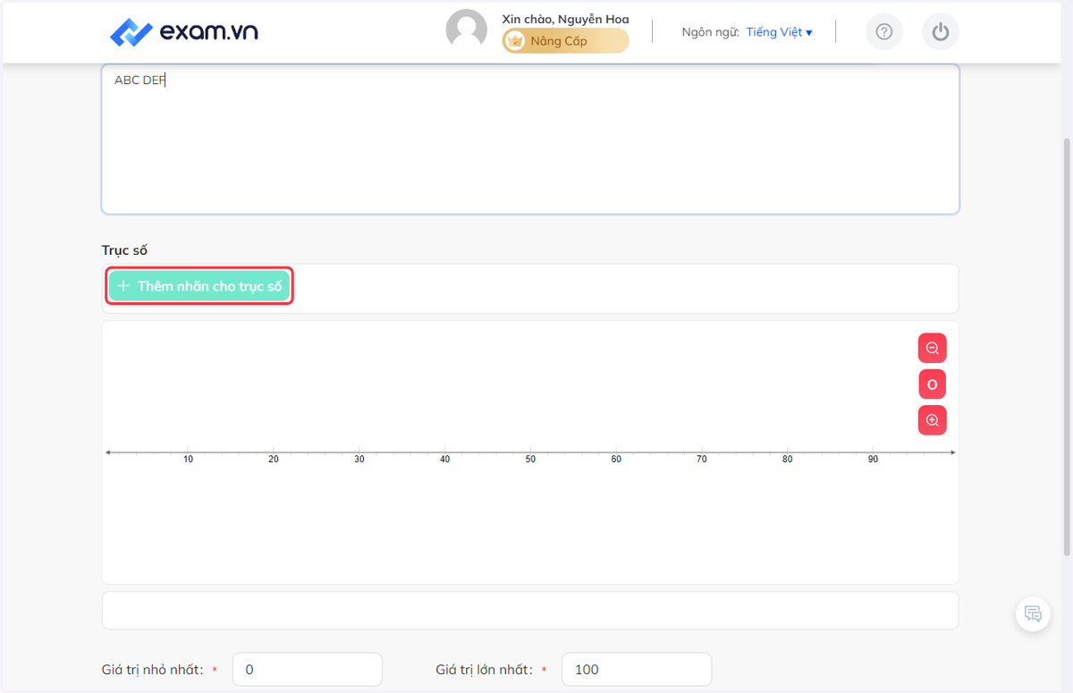Click the page vertical scrollbar

coord(1066,347)
